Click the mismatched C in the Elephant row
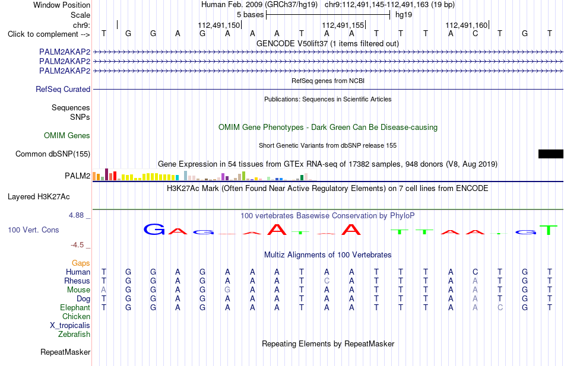 (x=500, y=307)
